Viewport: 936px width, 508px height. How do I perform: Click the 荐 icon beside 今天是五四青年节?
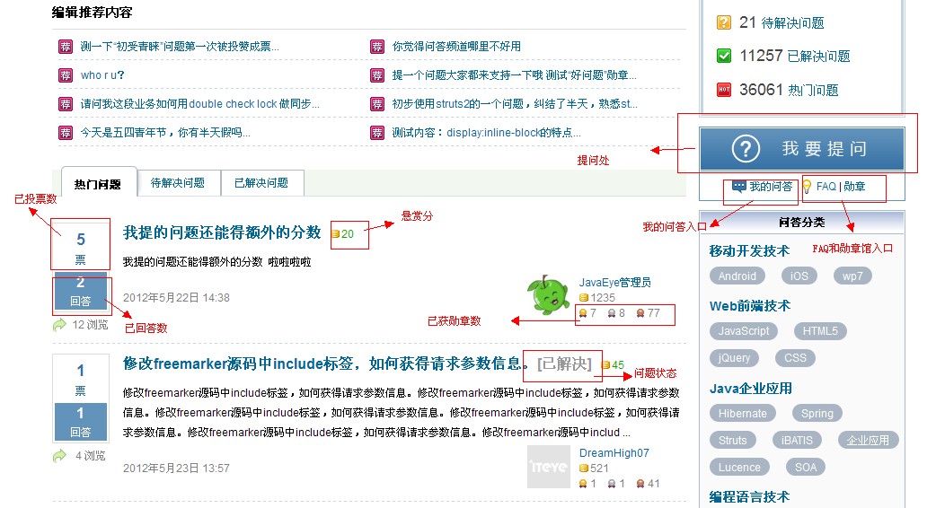click(66, 132)
